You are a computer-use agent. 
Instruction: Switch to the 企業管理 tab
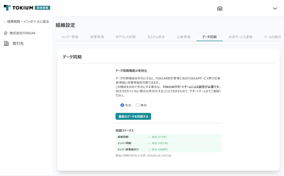click(184, 37)
